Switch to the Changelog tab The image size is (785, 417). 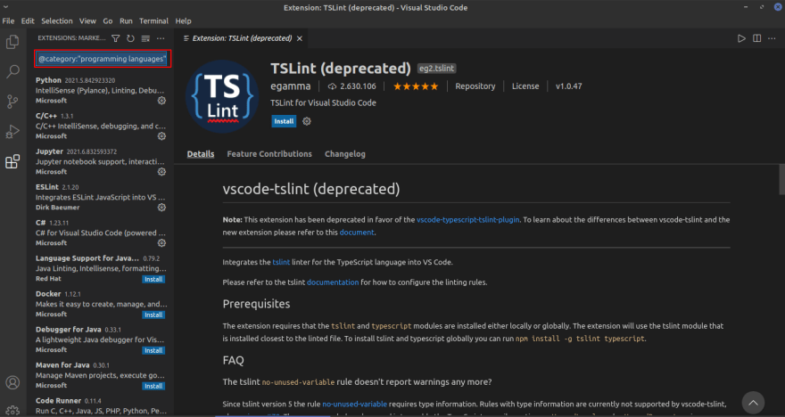tap(345, 154)
